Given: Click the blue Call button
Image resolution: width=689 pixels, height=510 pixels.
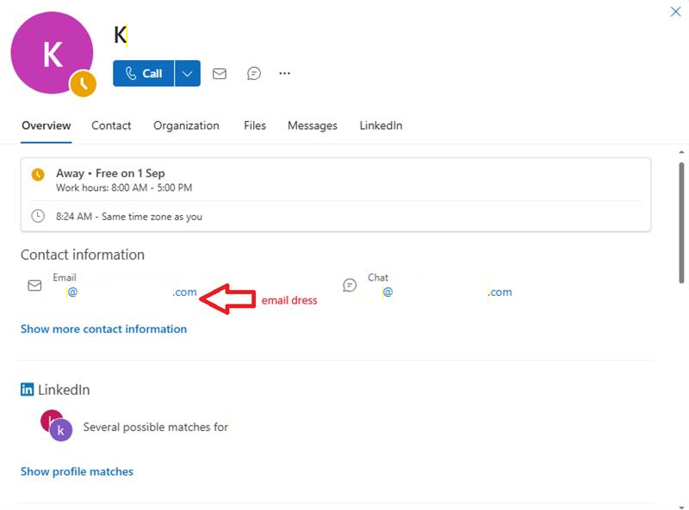Looking at the screenshot, I should 144,73.
